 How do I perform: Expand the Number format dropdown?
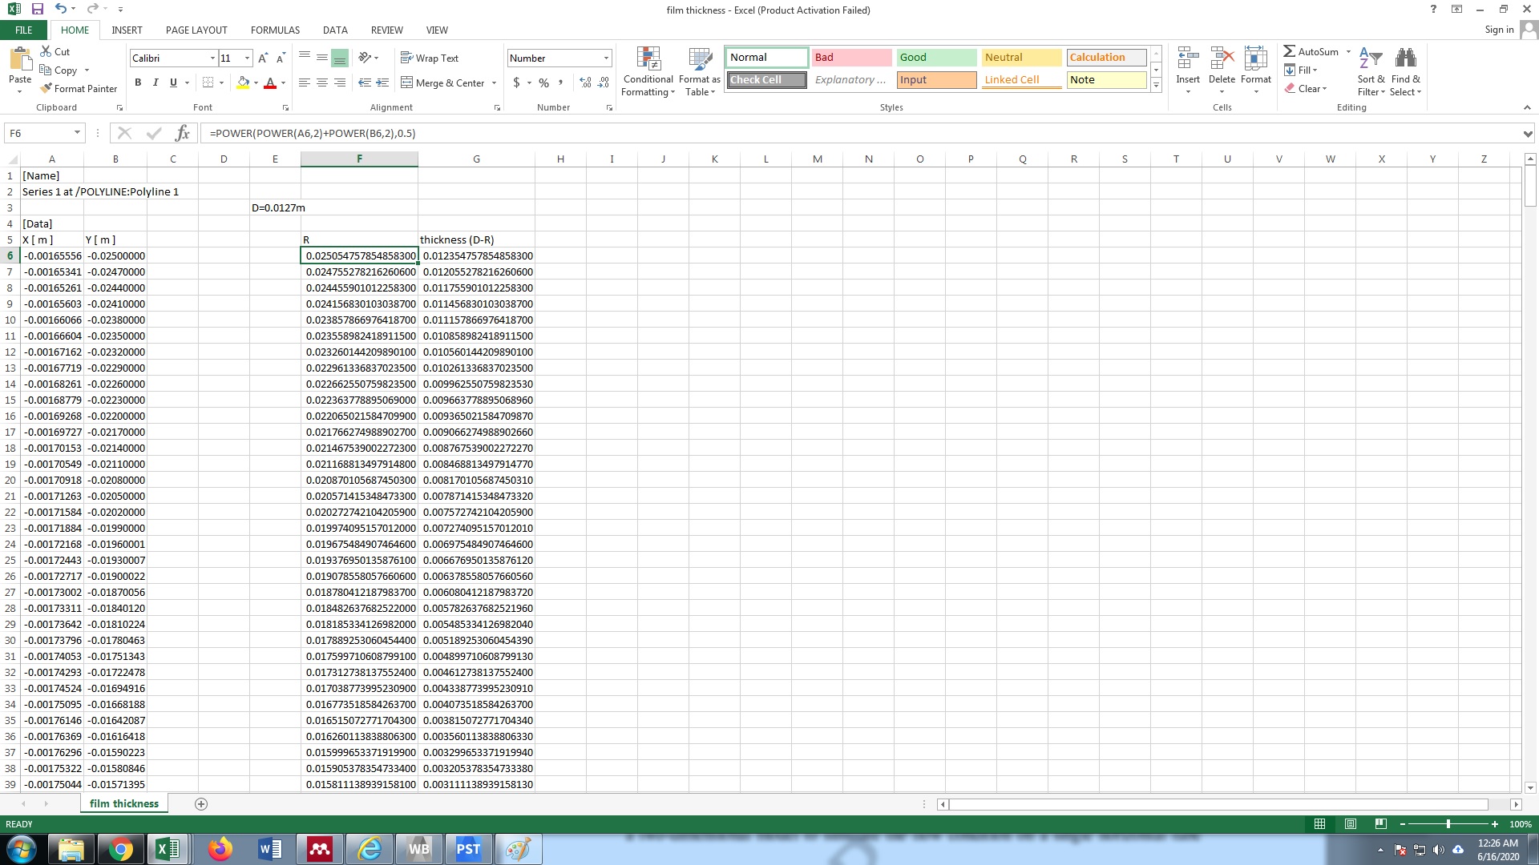(x=606, y=58)
